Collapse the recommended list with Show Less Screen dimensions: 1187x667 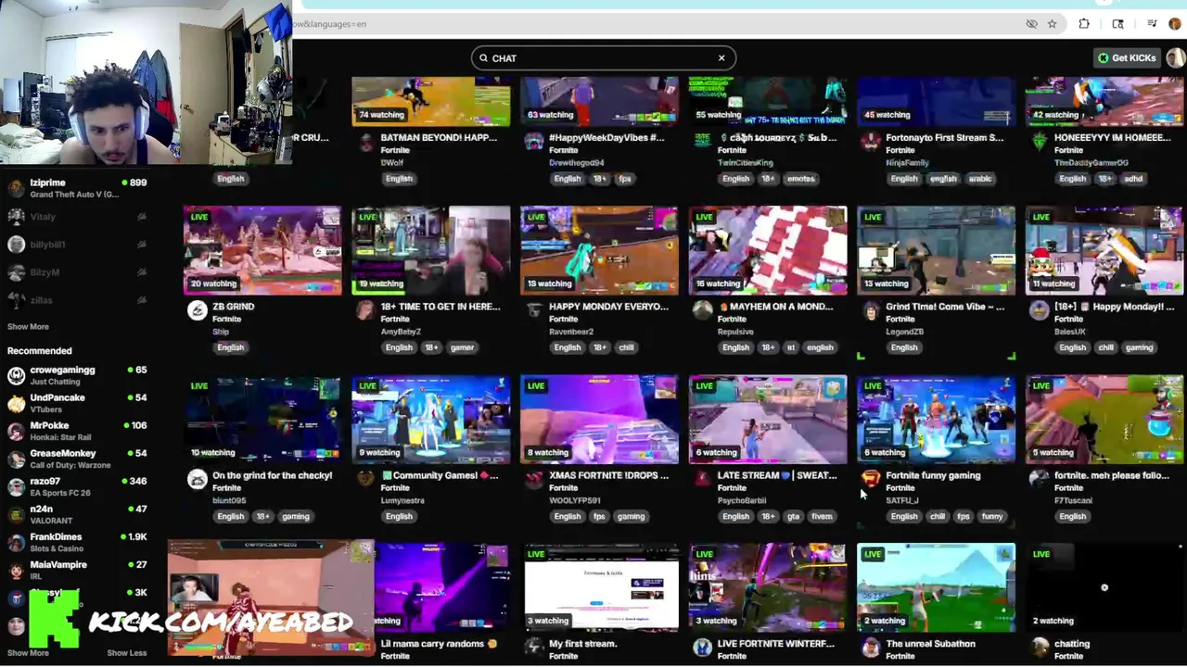(x=126, y=653)
